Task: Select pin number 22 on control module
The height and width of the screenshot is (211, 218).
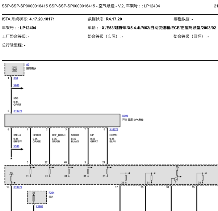Action: [x=46, y=162]
